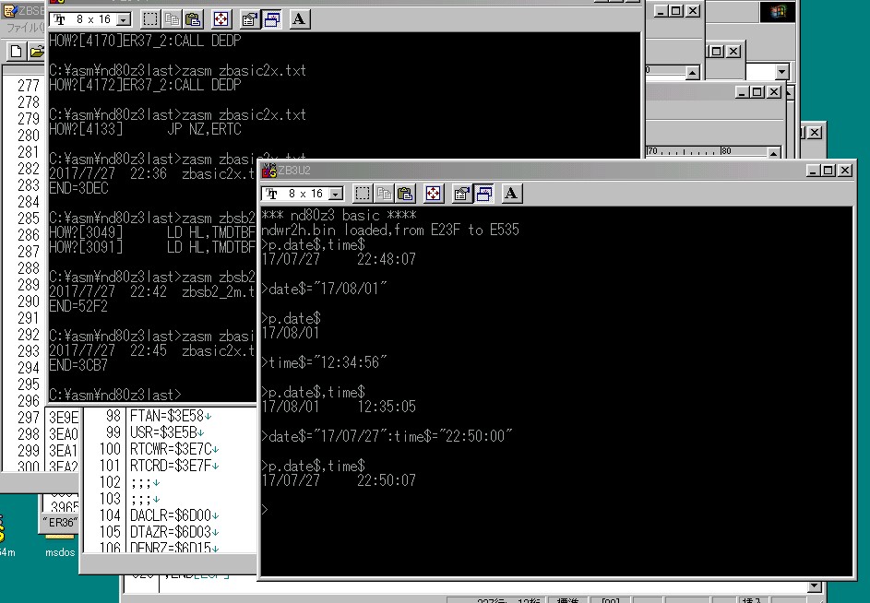The image size is (870, 603).
Task: Maximize the ZB3U2 window
Action: pos(828,171)
